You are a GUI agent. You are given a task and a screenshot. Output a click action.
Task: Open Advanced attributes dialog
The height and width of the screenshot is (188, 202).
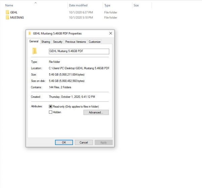point(96,112)
